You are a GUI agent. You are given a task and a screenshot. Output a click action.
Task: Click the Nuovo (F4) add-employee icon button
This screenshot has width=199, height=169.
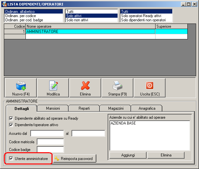[21, 88]
